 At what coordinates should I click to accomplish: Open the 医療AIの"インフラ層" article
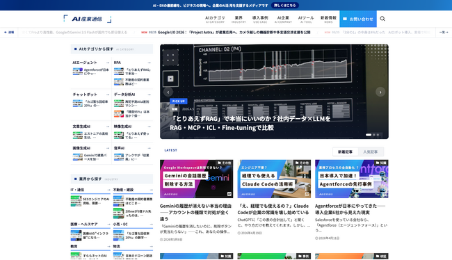point(90,235)
